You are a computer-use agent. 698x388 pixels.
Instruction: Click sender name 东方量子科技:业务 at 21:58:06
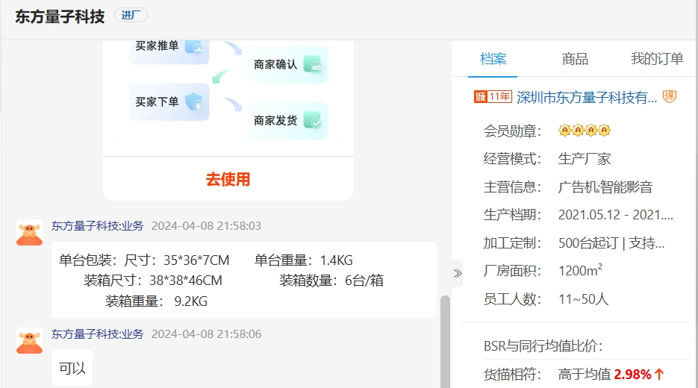pyautogui.click(x=98, y=334)
